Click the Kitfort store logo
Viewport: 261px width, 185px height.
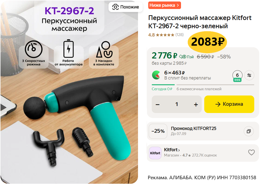[155, 153]
